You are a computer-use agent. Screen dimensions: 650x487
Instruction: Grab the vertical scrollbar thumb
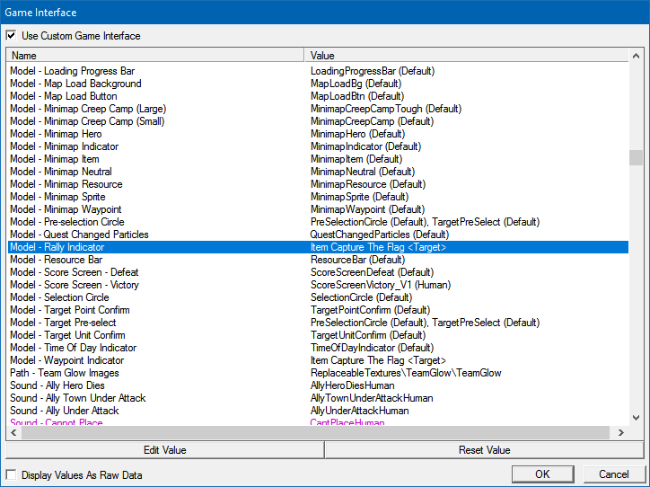[x=636, y=157]
